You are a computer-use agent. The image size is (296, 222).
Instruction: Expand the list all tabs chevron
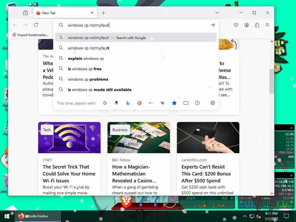tap(217, 13)
